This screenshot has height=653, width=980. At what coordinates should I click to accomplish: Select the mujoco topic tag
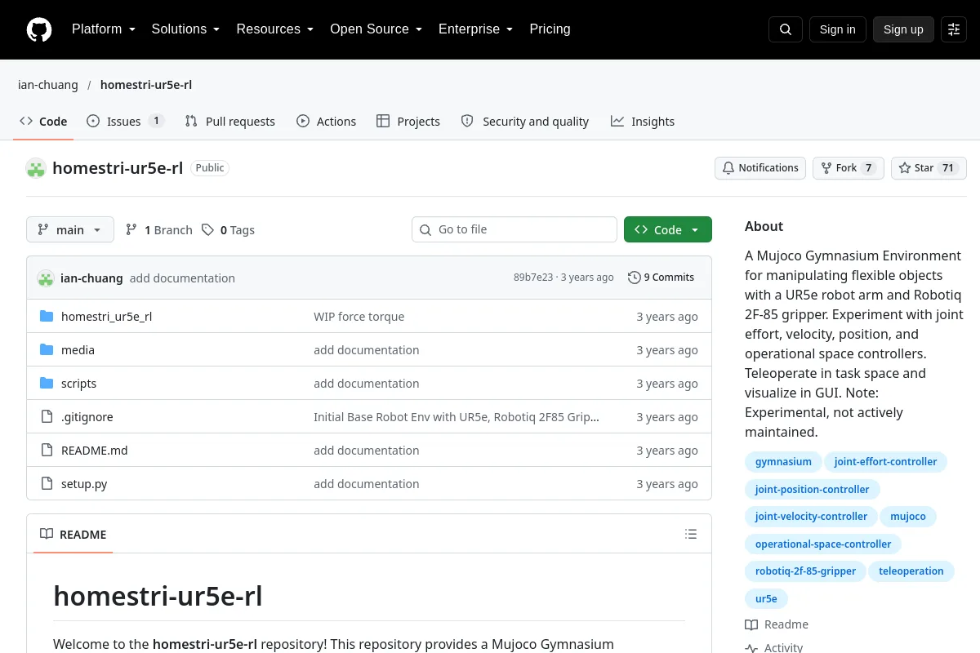(x=908, y=517)
